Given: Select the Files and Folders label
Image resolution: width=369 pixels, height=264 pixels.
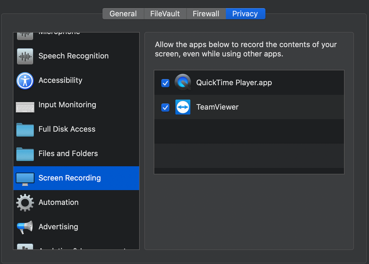Looking at the screenshot, I should (x=68, y=154).
